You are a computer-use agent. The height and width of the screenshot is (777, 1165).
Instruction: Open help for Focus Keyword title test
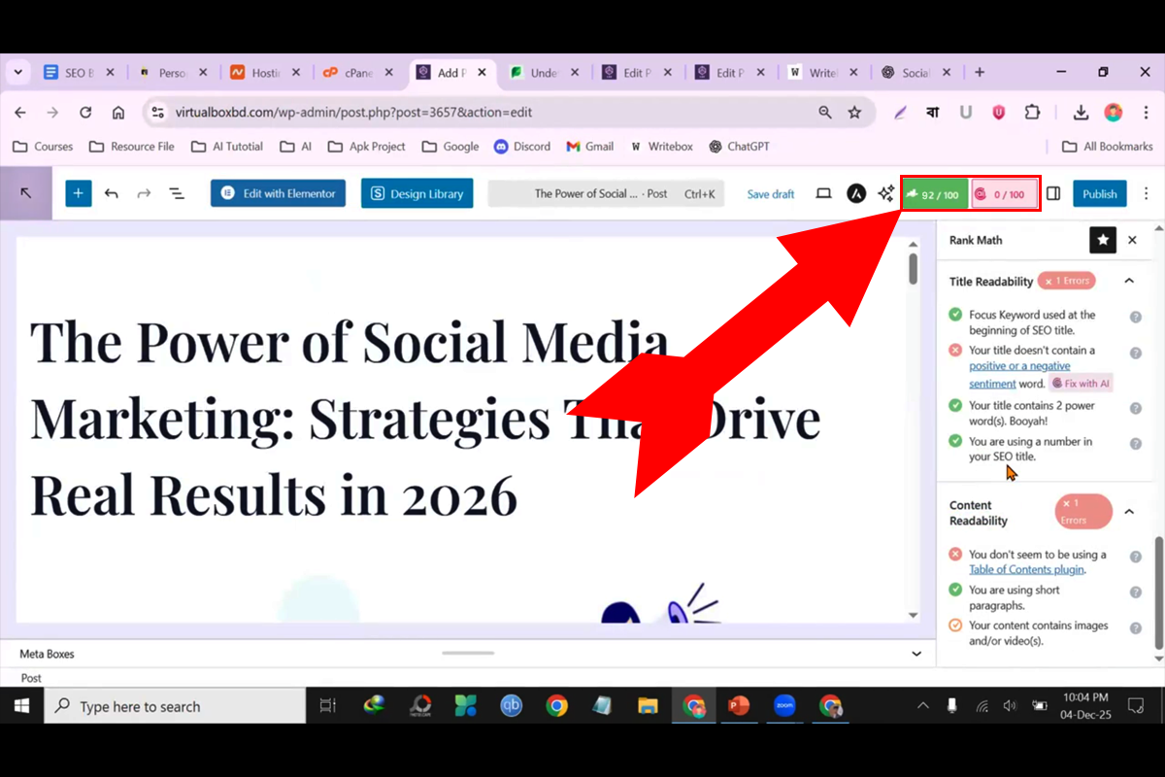point(1135,317)
